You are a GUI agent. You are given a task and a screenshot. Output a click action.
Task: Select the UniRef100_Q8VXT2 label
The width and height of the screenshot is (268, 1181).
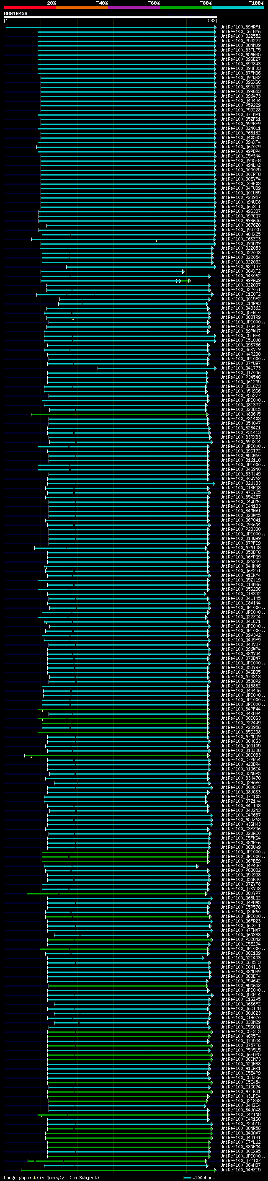pos(240,271)
